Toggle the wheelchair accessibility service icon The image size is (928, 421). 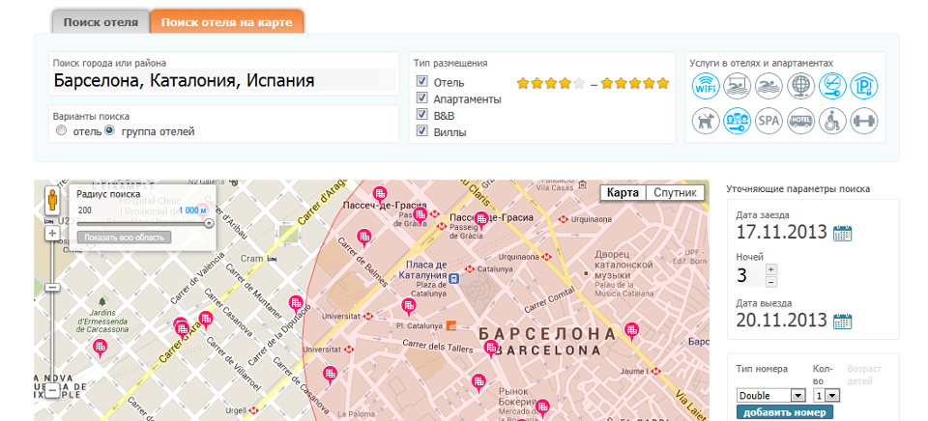click(832, 122)
